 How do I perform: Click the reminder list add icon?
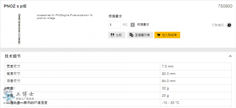point(132,35)
